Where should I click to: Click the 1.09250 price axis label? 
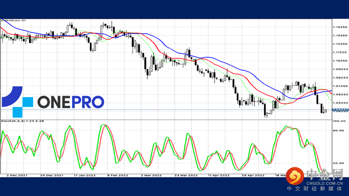[340, 69]
